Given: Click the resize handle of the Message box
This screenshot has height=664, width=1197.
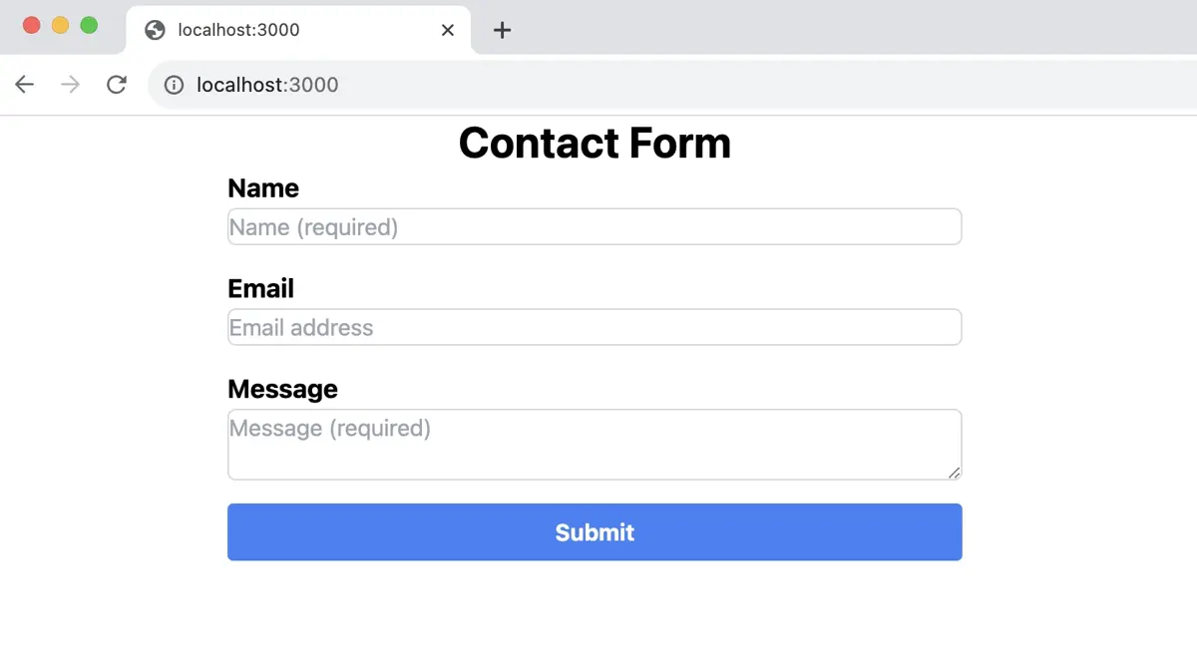Looking at the screenshot, I should (955, 475).
